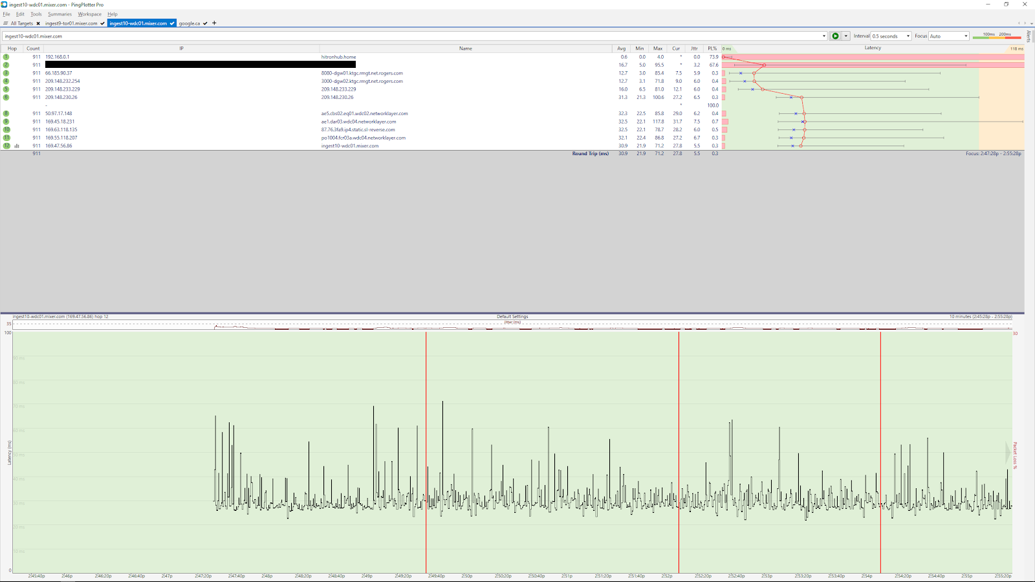Image resolution: width=1035 pixels, height=582 pixels.
Task: Select po1004.fcr03a.wdc04.networklayer.com name
Action: point(364,138)
